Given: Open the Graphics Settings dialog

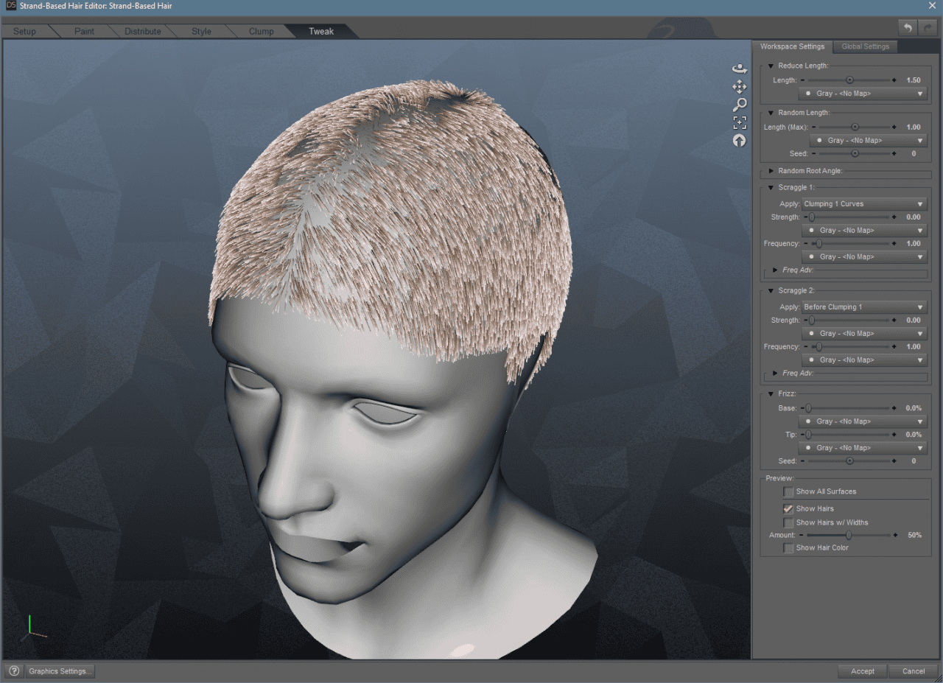Looking at the screenshot, I should point(60,671).
